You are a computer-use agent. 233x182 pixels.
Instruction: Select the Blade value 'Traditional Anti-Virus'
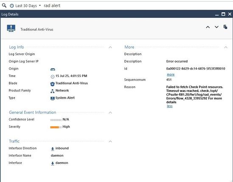[x=71, y=83]
